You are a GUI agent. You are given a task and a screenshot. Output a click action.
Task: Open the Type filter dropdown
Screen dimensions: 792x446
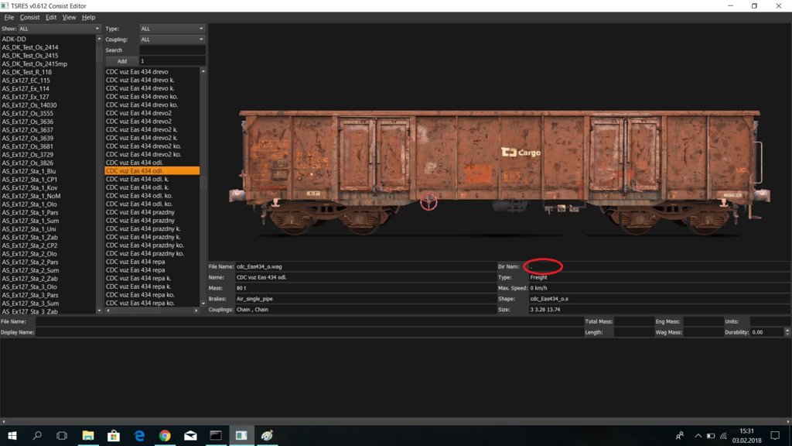coord(172,29)
